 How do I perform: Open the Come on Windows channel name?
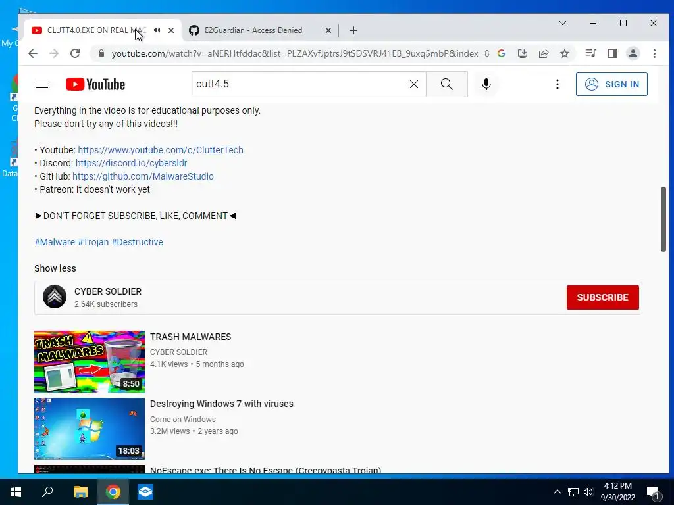tap(183, 419)
